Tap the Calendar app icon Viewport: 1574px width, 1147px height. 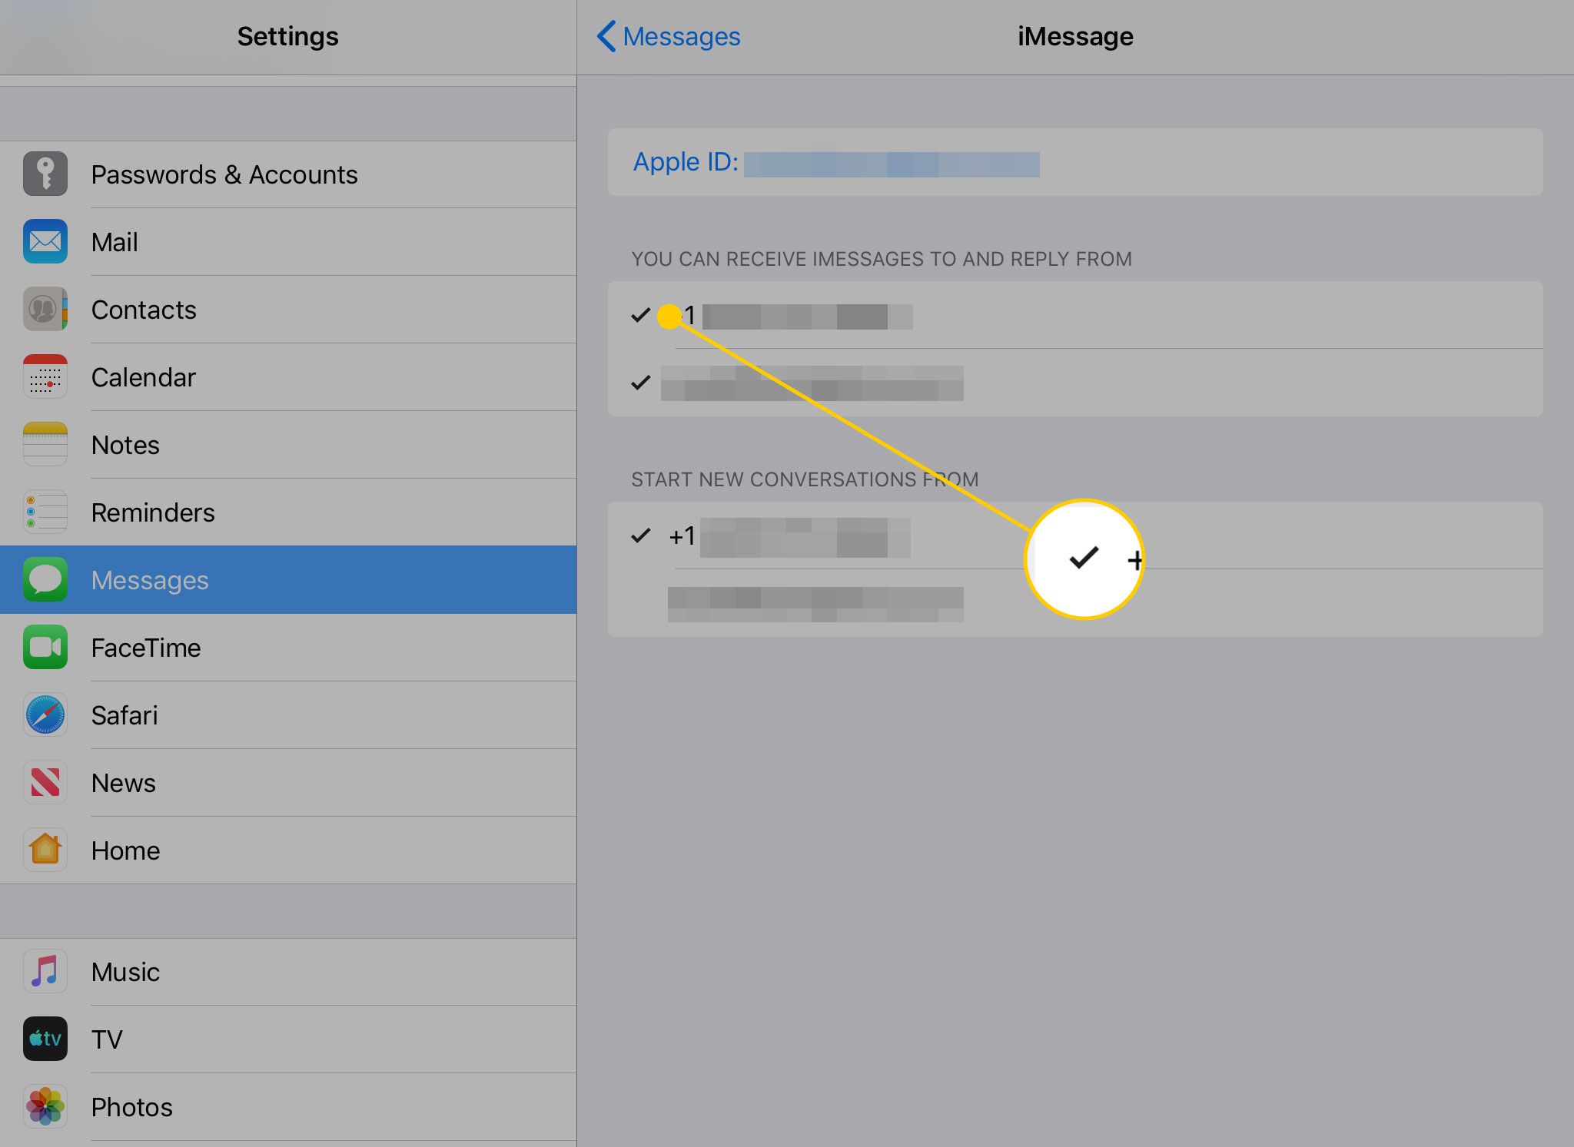point(45,376)
